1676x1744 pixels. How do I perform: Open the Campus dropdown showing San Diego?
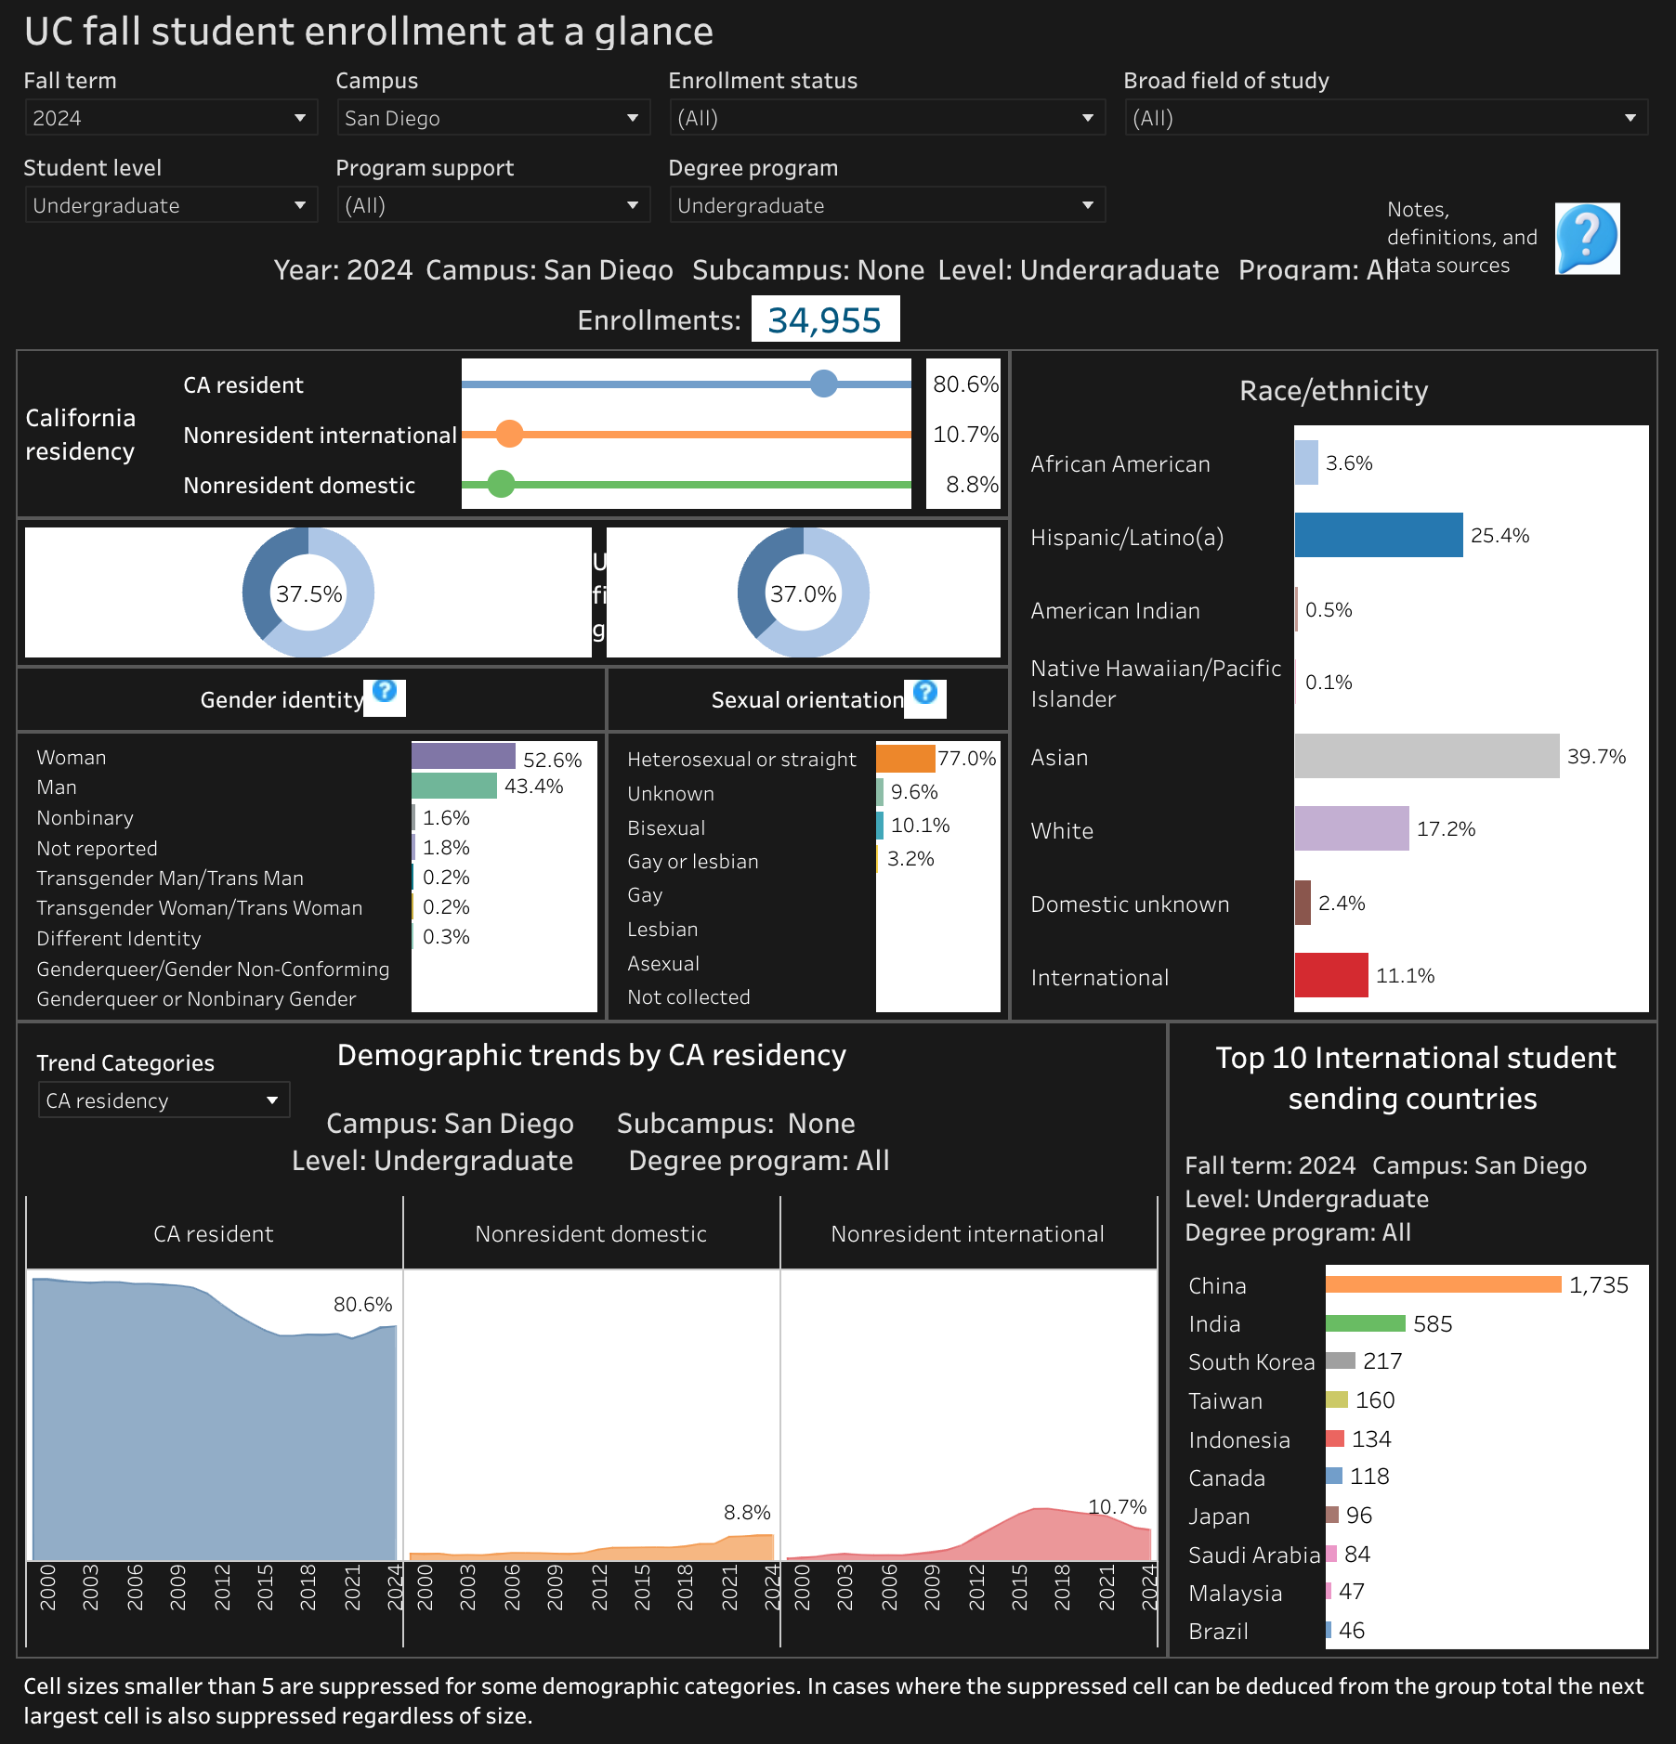493,118
